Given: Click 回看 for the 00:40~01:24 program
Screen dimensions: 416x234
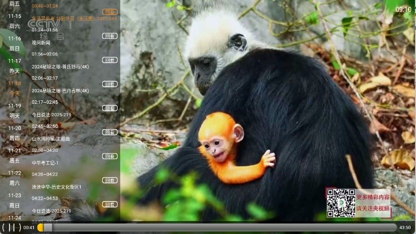Looking at the screenshot, I should pos(110,12).
